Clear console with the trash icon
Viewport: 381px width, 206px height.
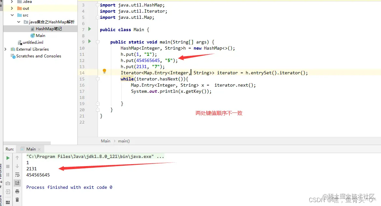pyautogui.click(x=17, y=200)
